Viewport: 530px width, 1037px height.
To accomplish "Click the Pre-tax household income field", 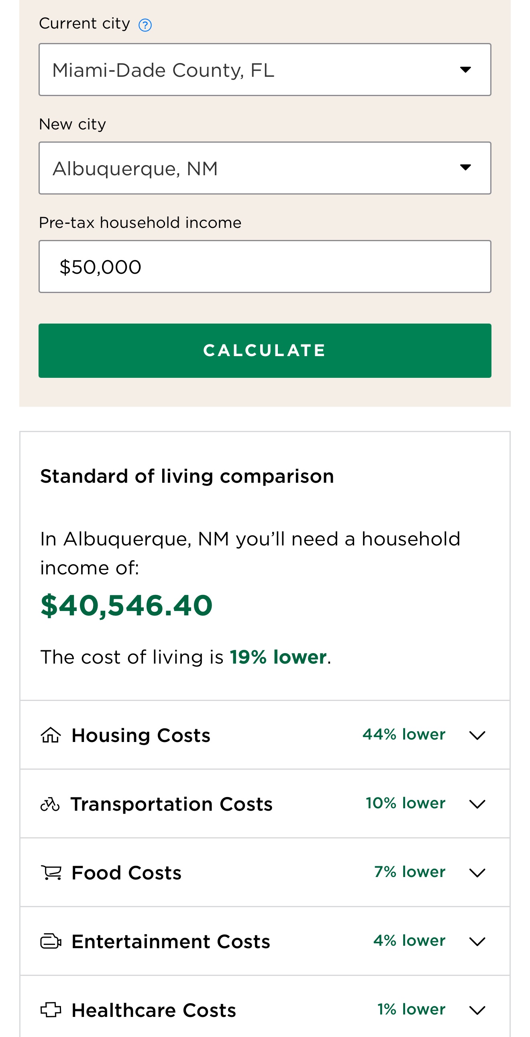I will (x=265, y=266).
